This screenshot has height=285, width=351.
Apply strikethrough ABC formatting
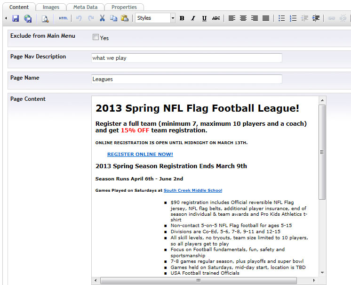point(216,18)
